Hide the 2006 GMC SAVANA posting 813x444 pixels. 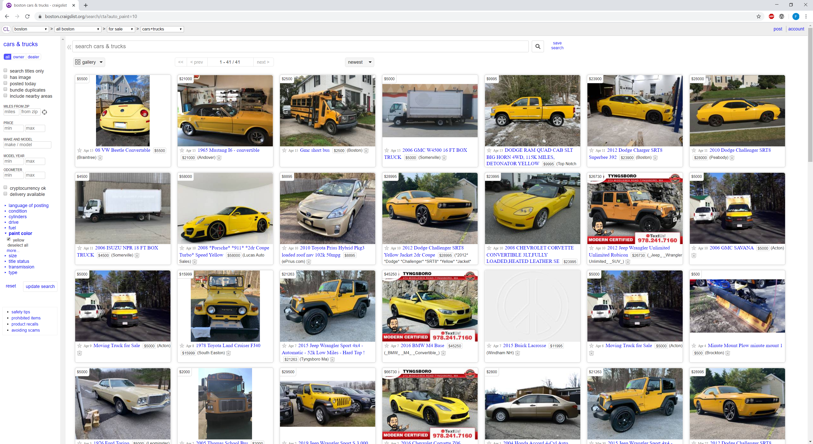pos(694,255)
